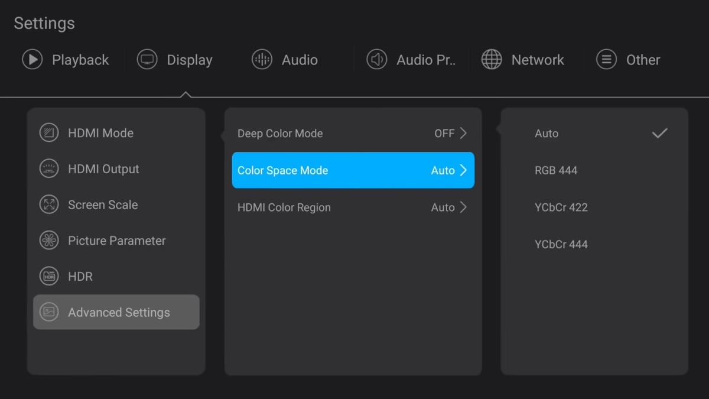The width and height of the screenshot is (709, 399).
Task: Choose RGB 444 color space
Action: tap(556, 170)
